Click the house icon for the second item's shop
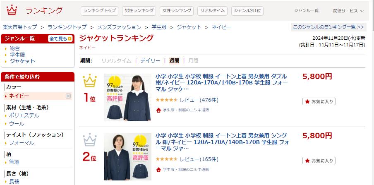This screenshot has width=374, height=185. point(158,170)
